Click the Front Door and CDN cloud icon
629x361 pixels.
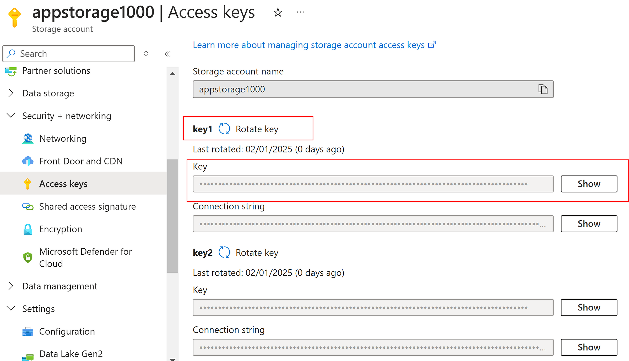click(28, 161)
